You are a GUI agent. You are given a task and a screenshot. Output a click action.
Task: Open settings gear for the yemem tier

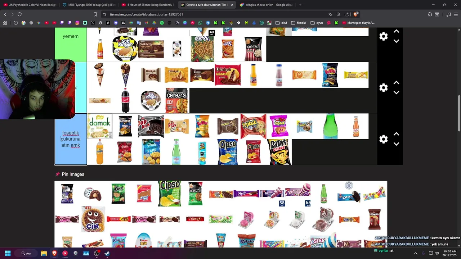(x=384, y=36)
